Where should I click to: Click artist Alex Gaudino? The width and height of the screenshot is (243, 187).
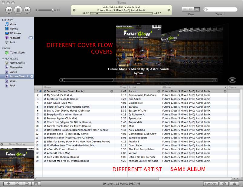(137, 130)
